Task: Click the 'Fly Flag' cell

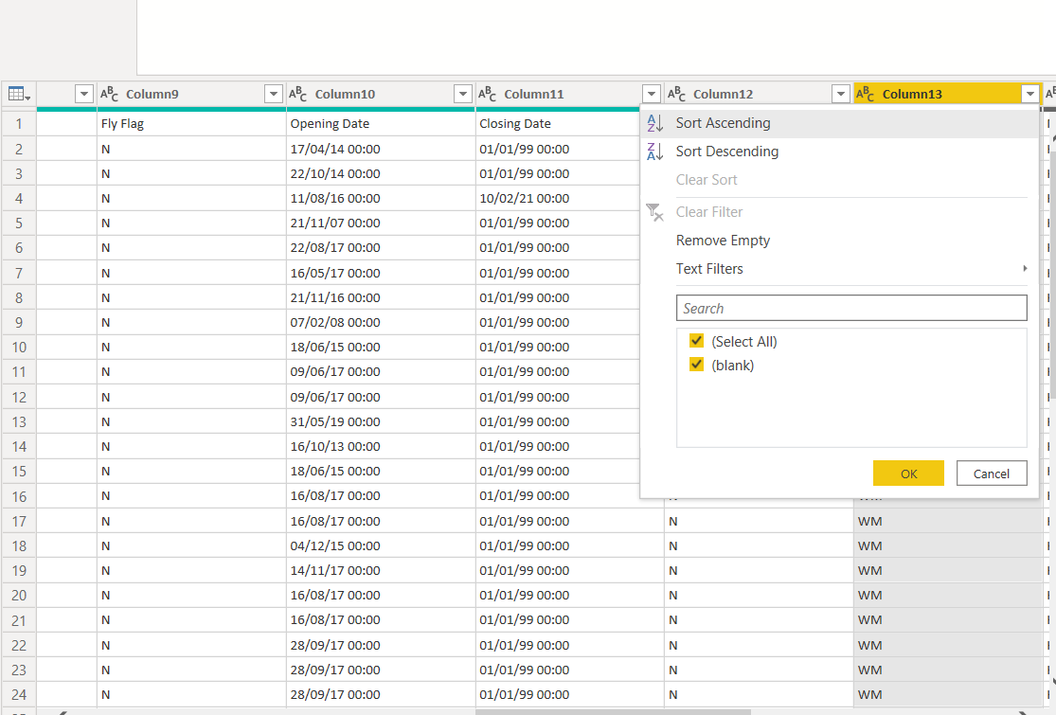Action: 191,124
